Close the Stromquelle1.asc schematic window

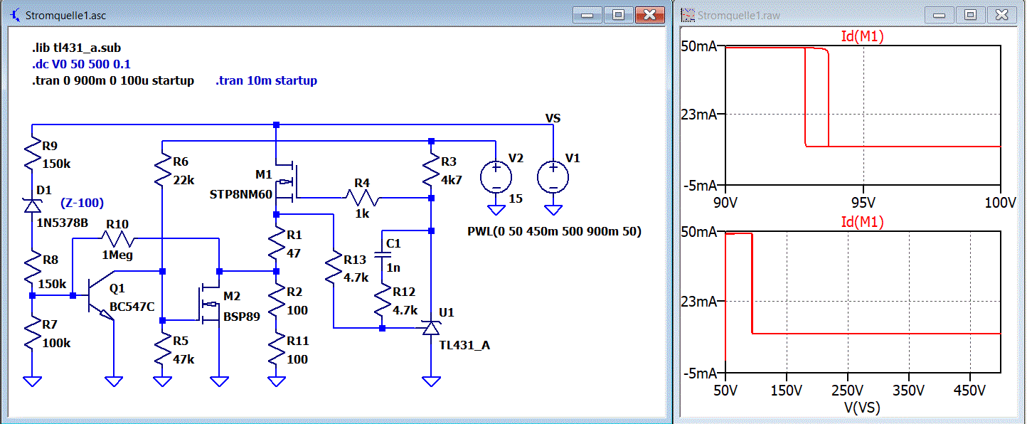pos(649,14)
